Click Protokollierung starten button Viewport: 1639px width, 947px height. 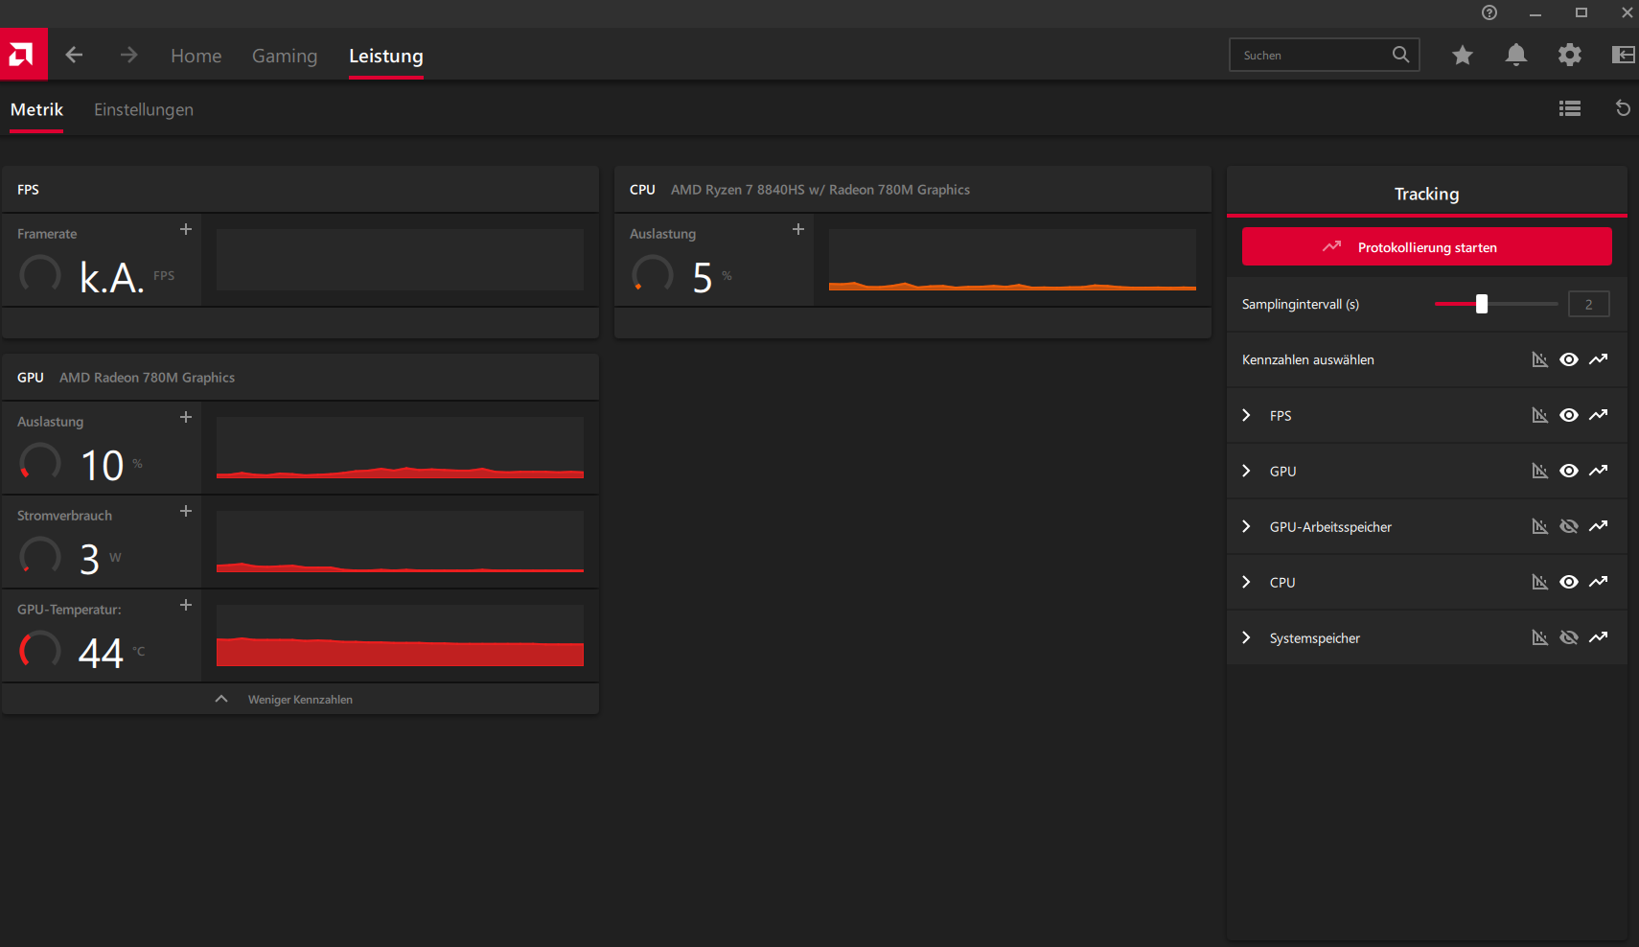pos(1427,246)
